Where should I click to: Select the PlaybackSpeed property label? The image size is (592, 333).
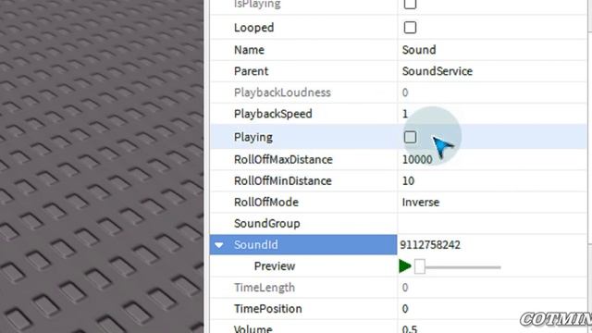click(273, 114)
